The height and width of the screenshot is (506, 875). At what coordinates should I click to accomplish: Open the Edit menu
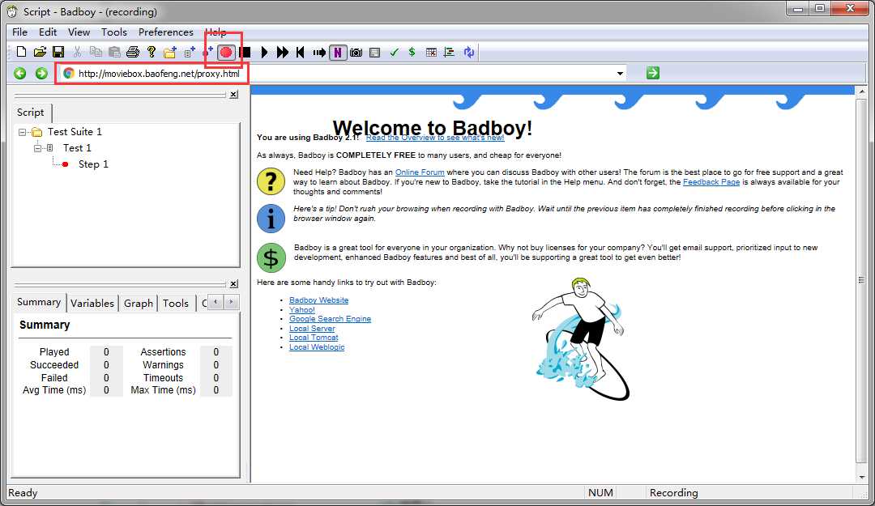(48, 32)
